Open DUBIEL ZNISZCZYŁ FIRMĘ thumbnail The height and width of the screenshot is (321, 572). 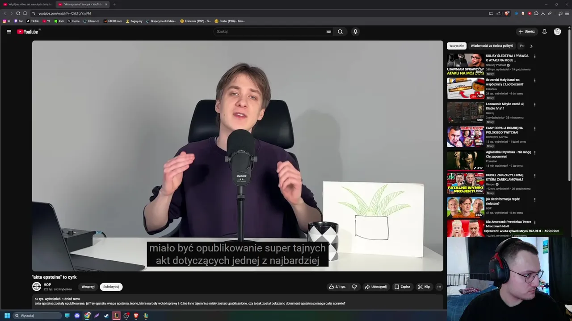click(466, 183)
